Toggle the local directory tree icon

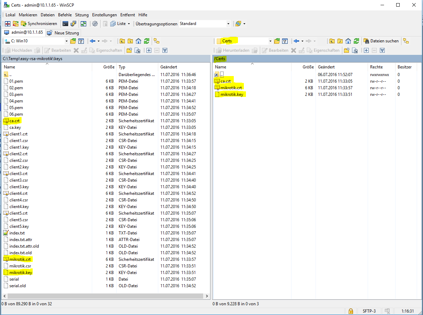pyautogui.click(x=157, y=41)
